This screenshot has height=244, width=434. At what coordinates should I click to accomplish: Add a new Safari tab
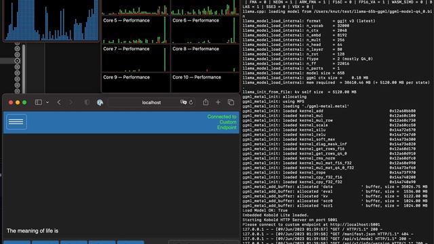click(x=218, y=102)
